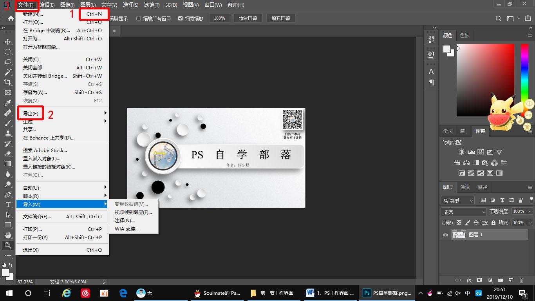
Task: Add a Curves adjustment
Action: pos(481,152)
